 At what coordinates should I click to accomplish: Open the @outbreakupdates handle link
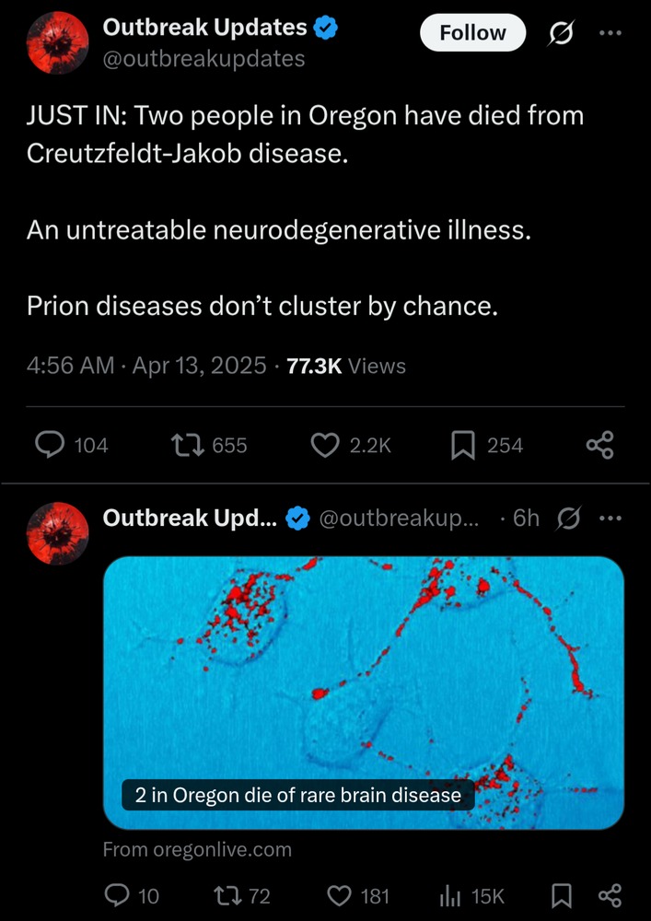(203, 59)
